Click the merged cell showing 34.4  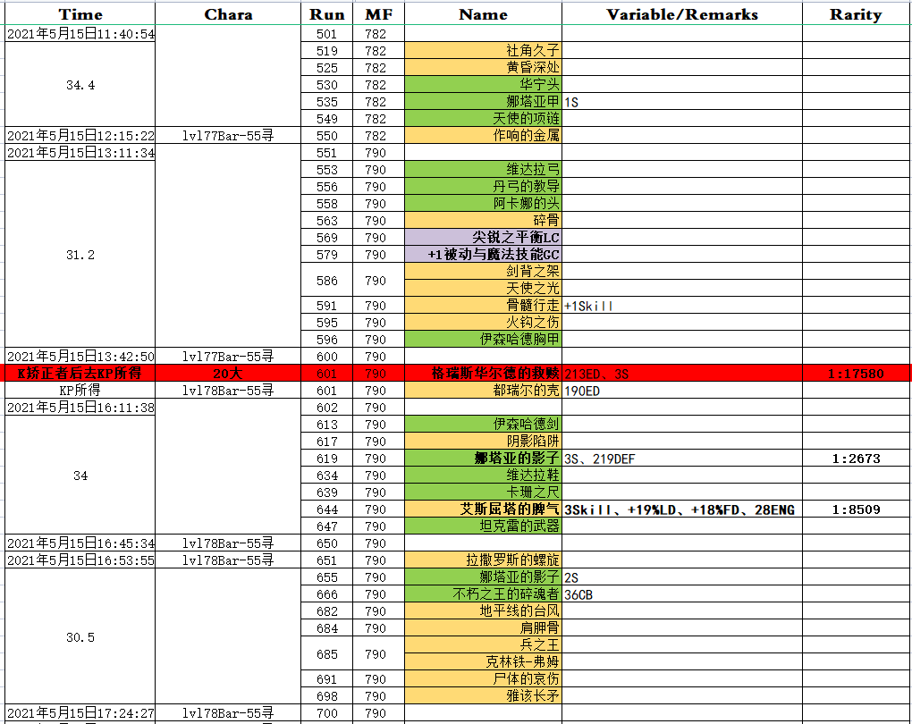80,85
